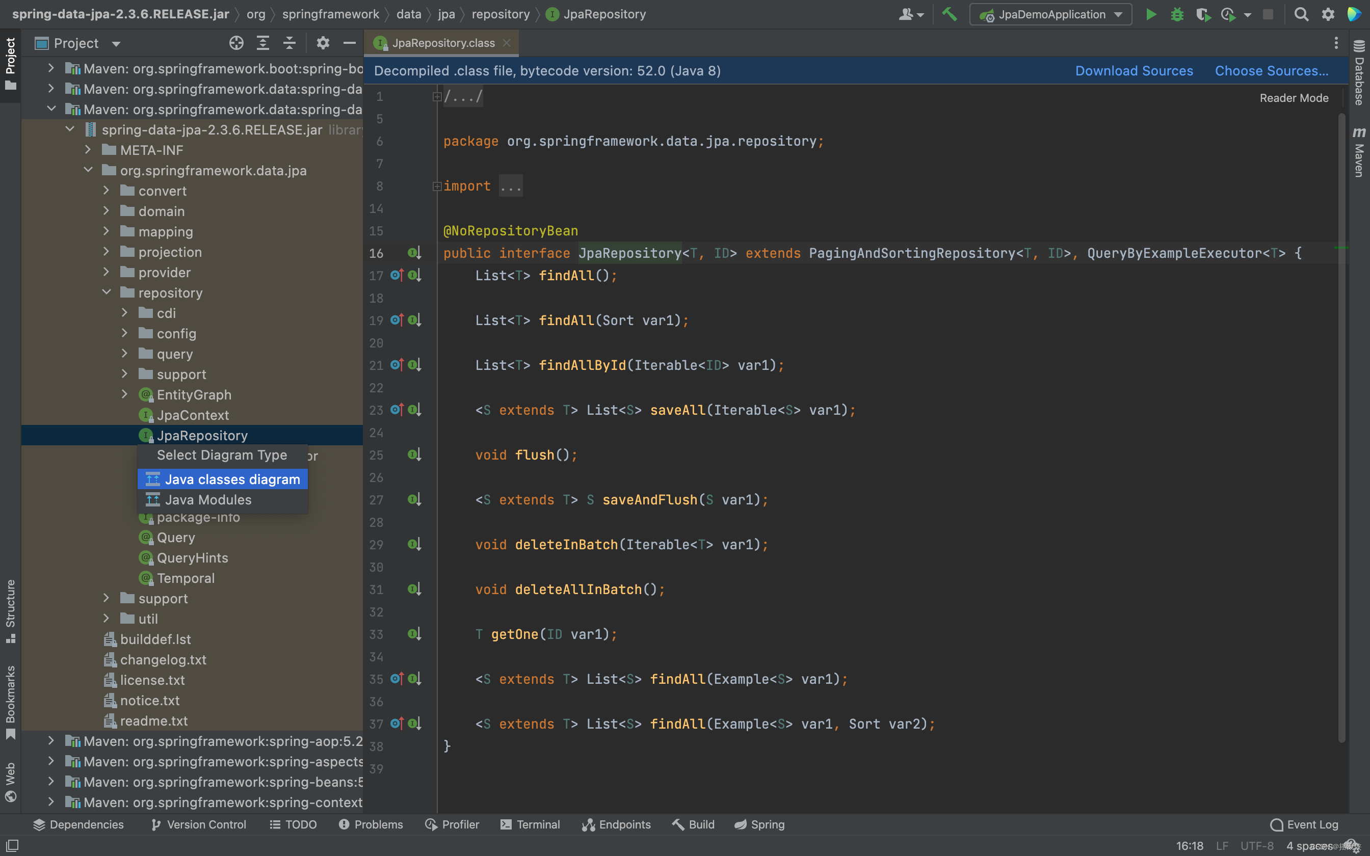Click the Select Opened File crosshair icon
Screen dimensions: 1370x856
coord(236,43)
